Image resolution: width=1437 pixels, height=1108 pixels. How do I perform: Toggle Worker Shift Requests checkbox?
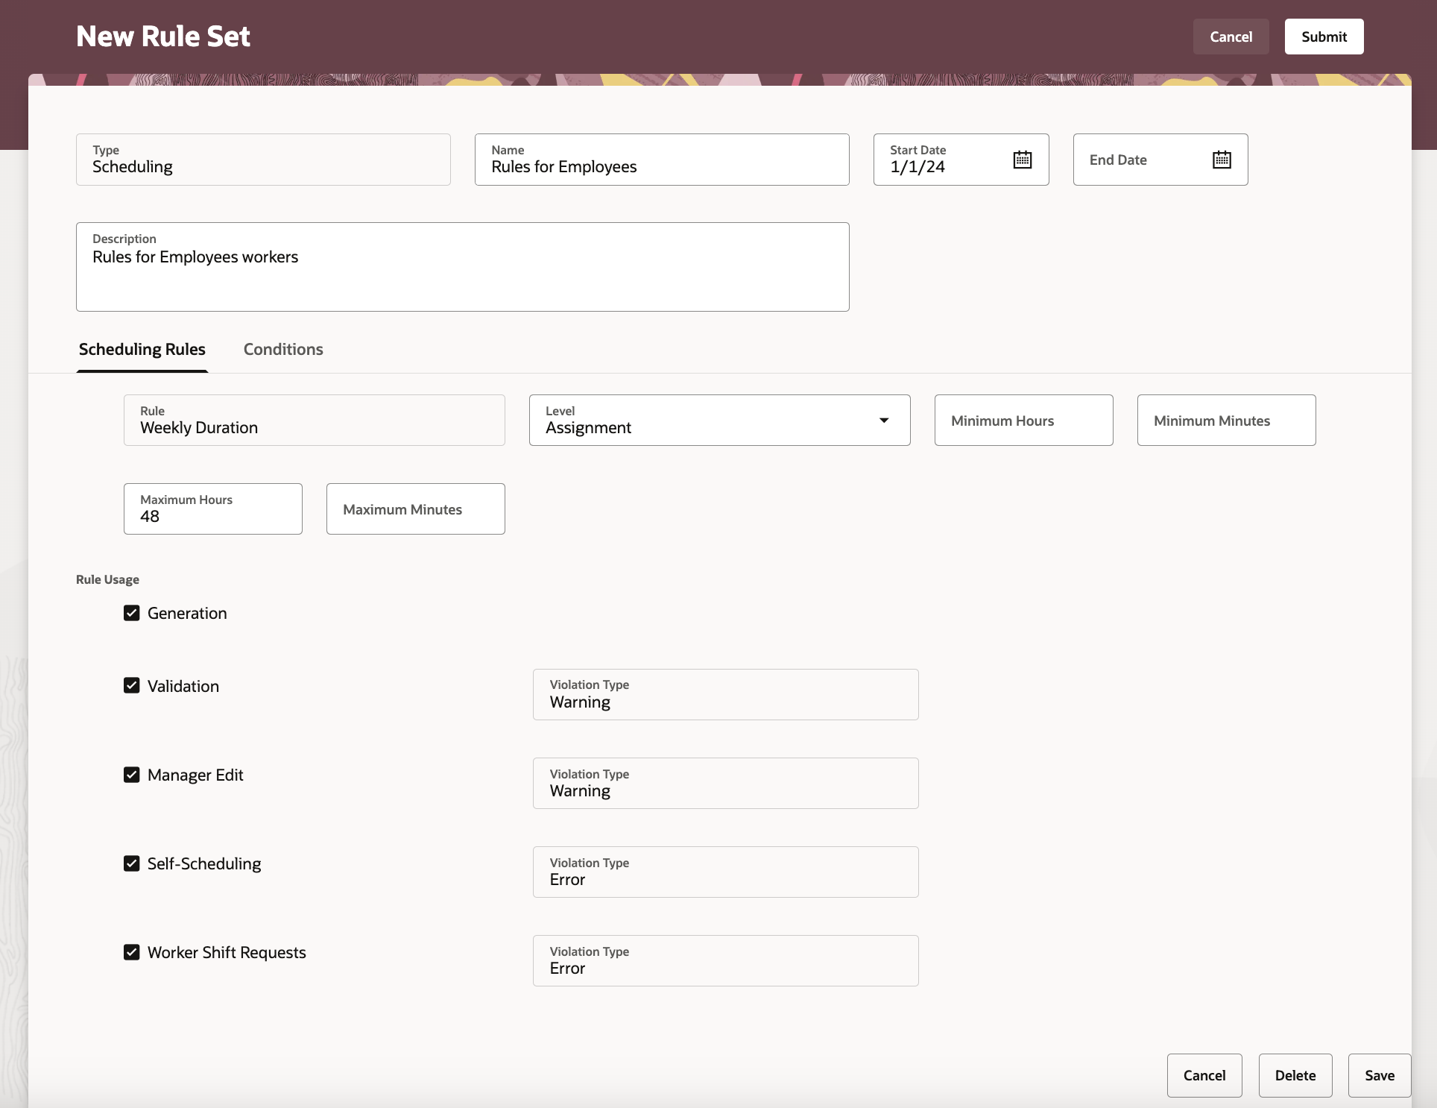[132, 952]
